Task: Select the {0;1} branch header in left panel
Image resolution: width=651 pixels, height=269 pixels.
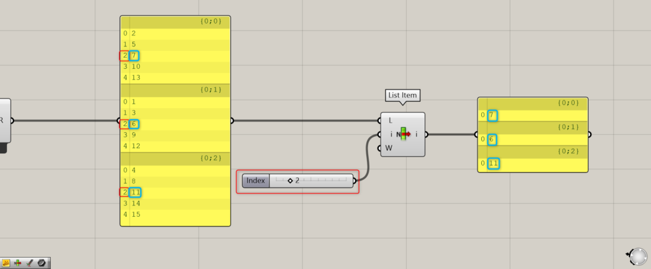Action: (x=175, y=90)
